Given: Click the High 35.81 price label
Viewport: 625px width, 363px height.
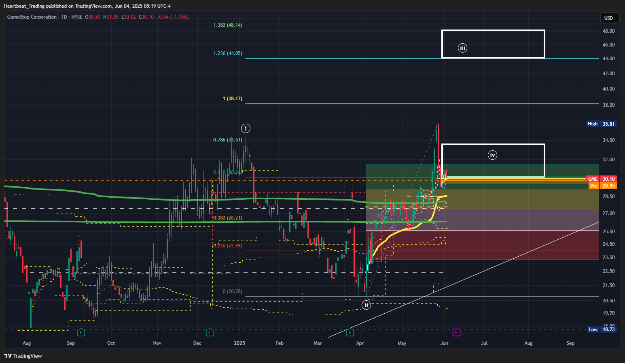Looking at the screenshot, I should coord(602,124).
